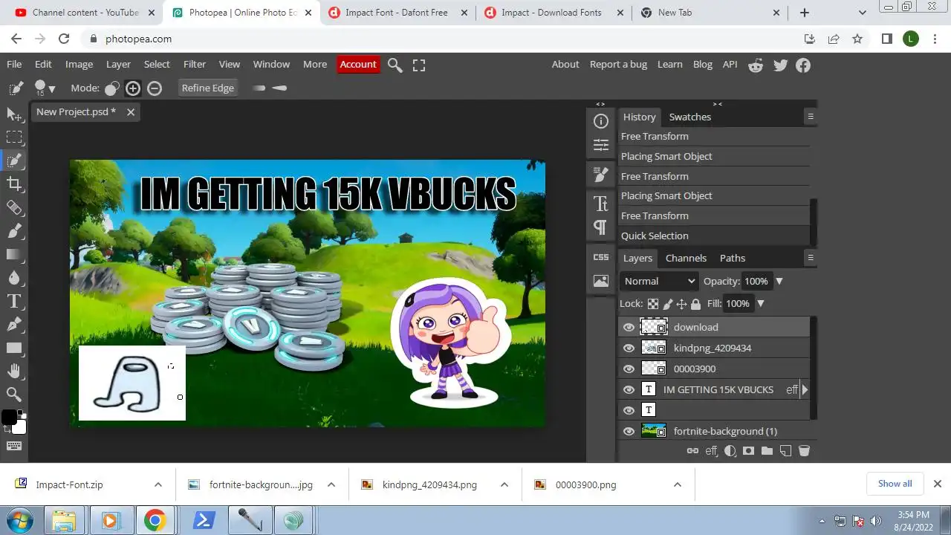
Task: Select the Rectangle shape tool
Action: pos(14,348)
